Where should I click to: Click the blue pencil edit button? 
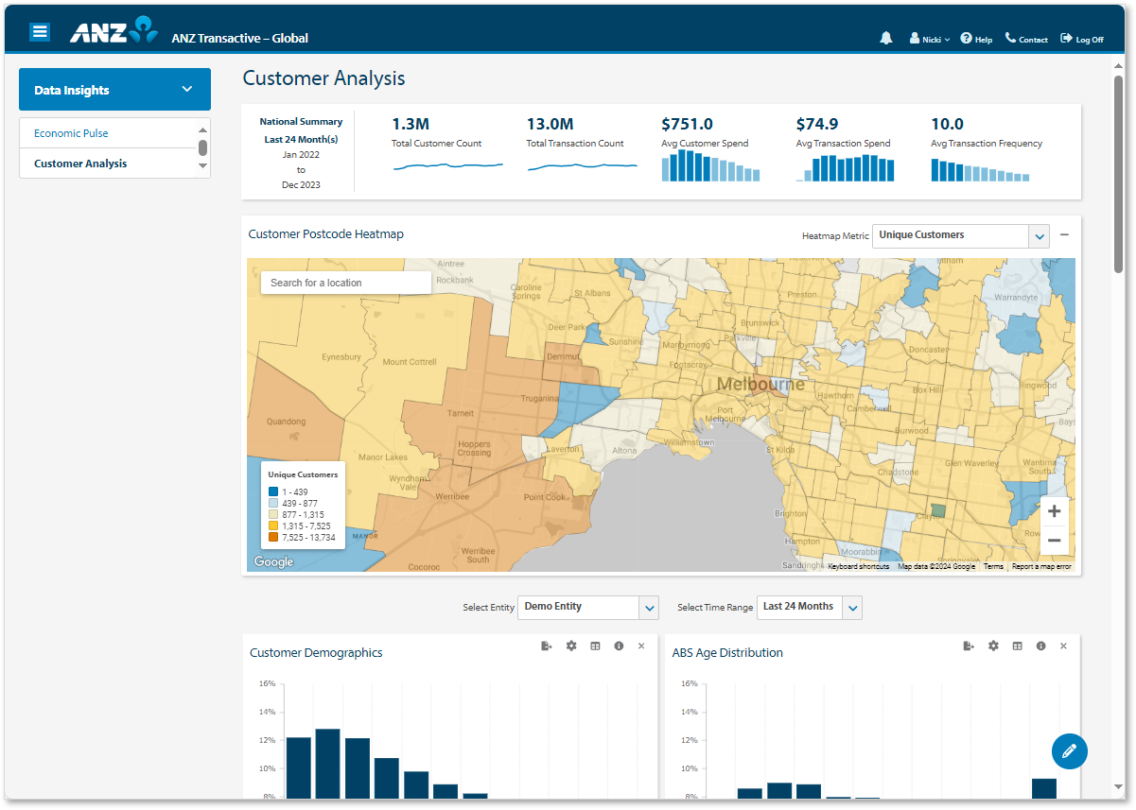click(x=1069, y=751)
